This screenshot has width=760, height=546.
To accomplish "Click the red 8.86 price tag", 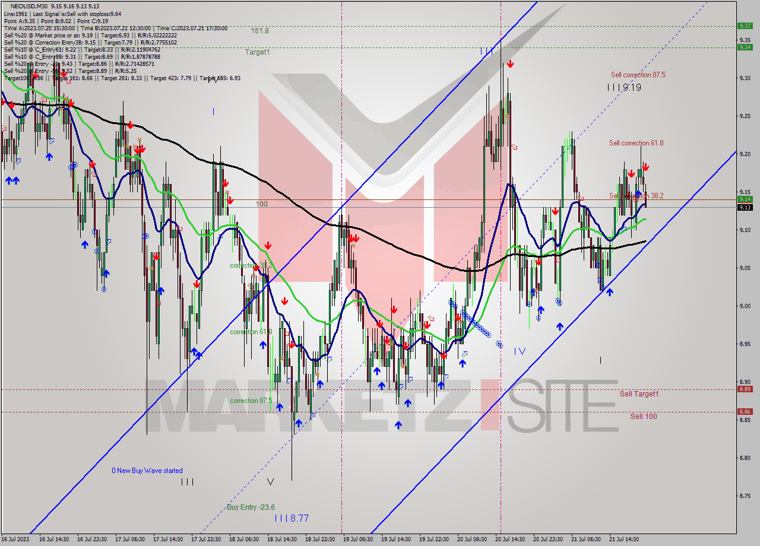I will pos(745,411).
